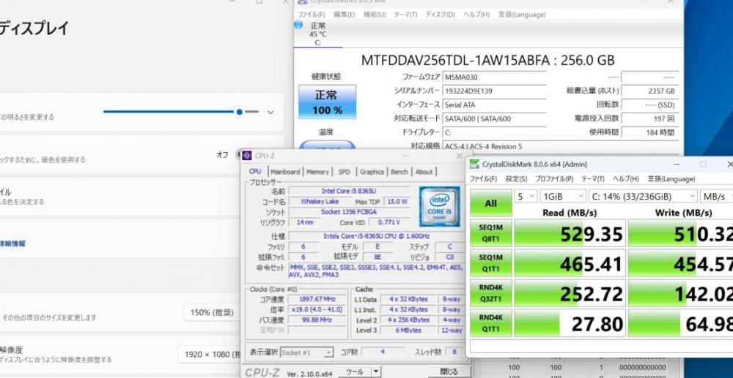Open 編集(E) menu in CrystalDiskInfo
This screenshot has height=378, width=733.
tap(344, 15)
